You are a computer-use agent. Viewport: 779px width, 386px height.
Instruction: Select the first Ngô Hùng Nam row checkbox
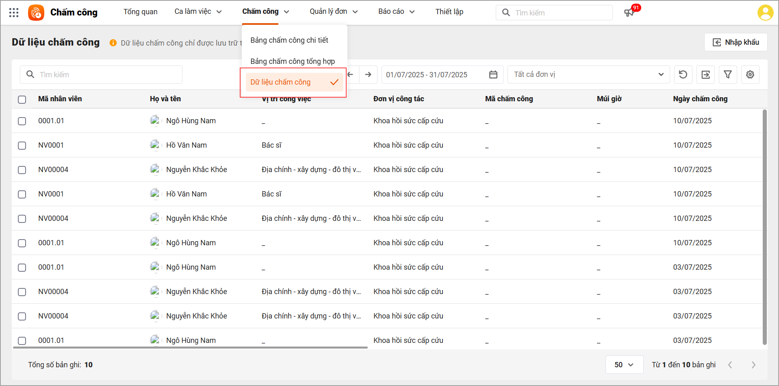tap(22, 121)
